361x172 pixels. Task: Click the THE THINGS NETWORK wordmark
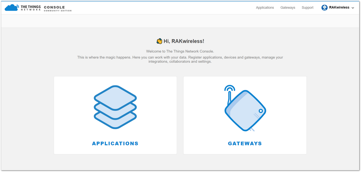tap(31, 8)
